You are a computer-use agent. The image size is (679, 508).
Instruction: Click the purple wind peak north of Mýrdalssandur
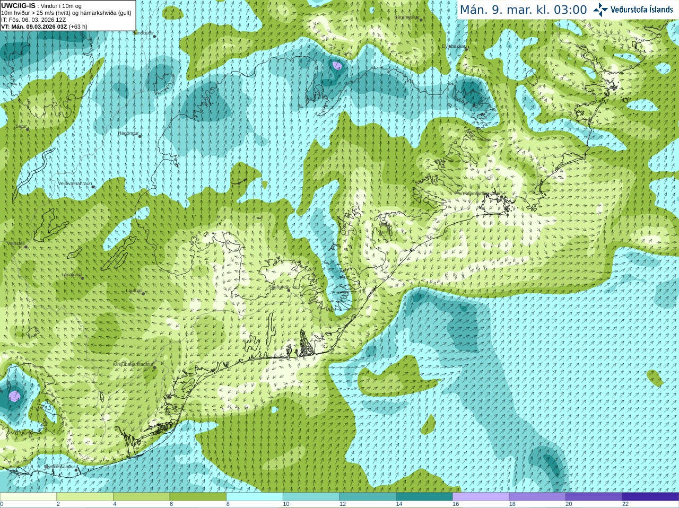pos(14,396)
